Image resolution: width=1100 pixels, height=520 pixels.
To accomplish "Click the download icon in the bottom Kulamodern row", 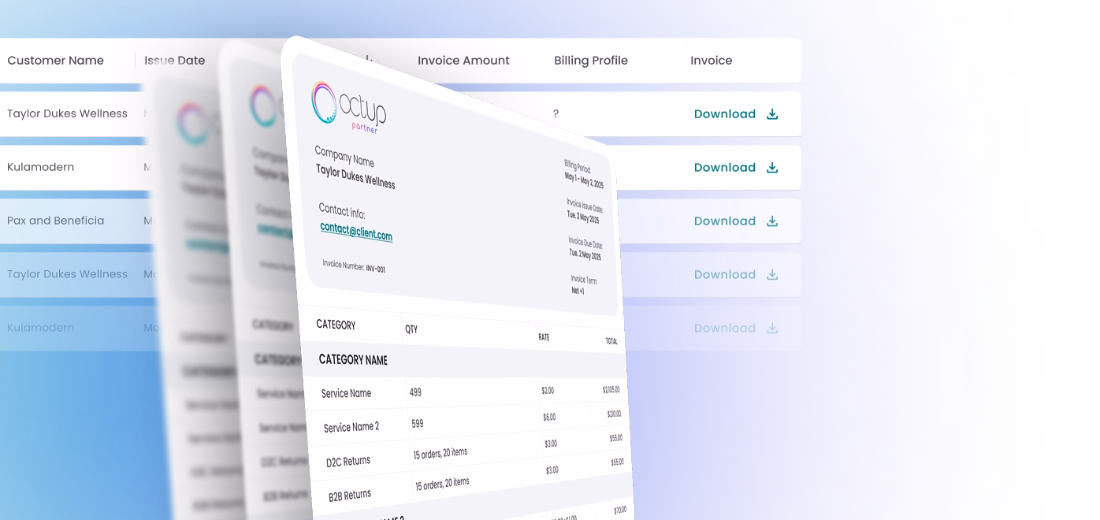I will (771, 328).
